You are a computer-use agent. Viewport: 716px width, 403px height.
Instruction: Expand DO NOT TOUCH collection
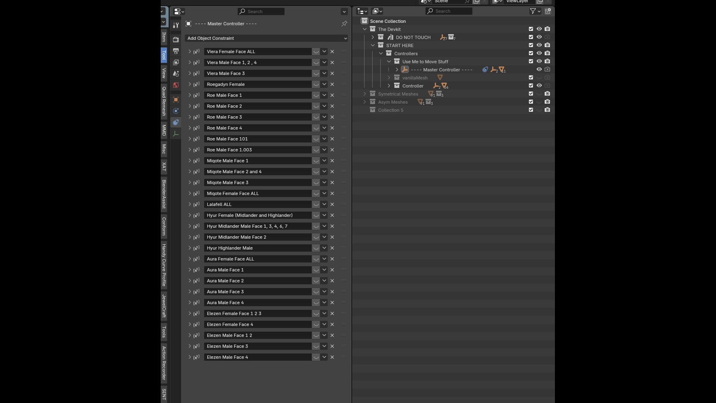pyautogui.click(x=373, y=37)
